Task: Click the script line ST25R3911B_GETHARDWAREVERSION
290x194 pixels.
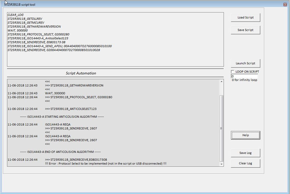Action: click(34, 26)
